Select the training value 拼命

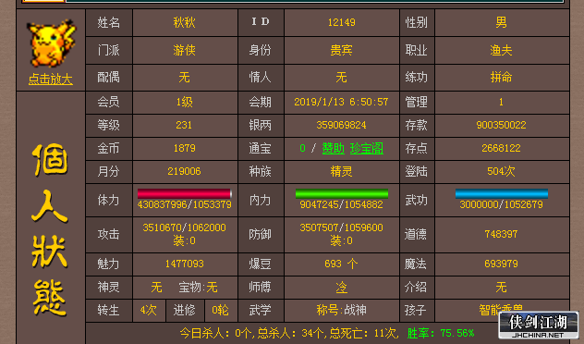(502, 77)
